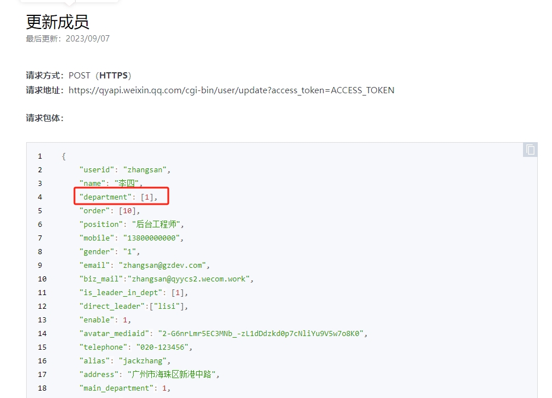Click the 请求方式 label
The image size is (552, 398).
click(x=45, y=76)
